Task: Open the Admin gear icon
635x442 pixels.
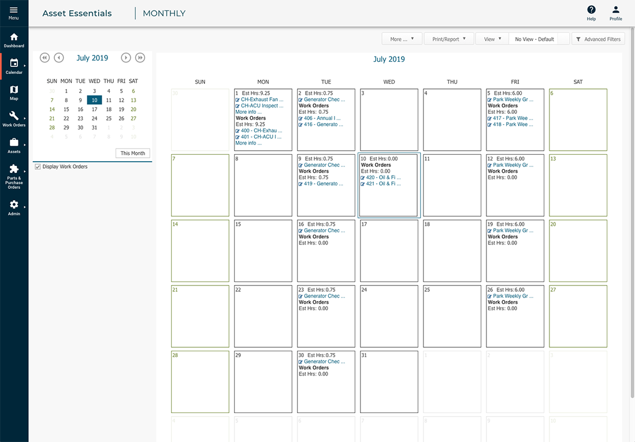Action: click(x=14, y=205)
